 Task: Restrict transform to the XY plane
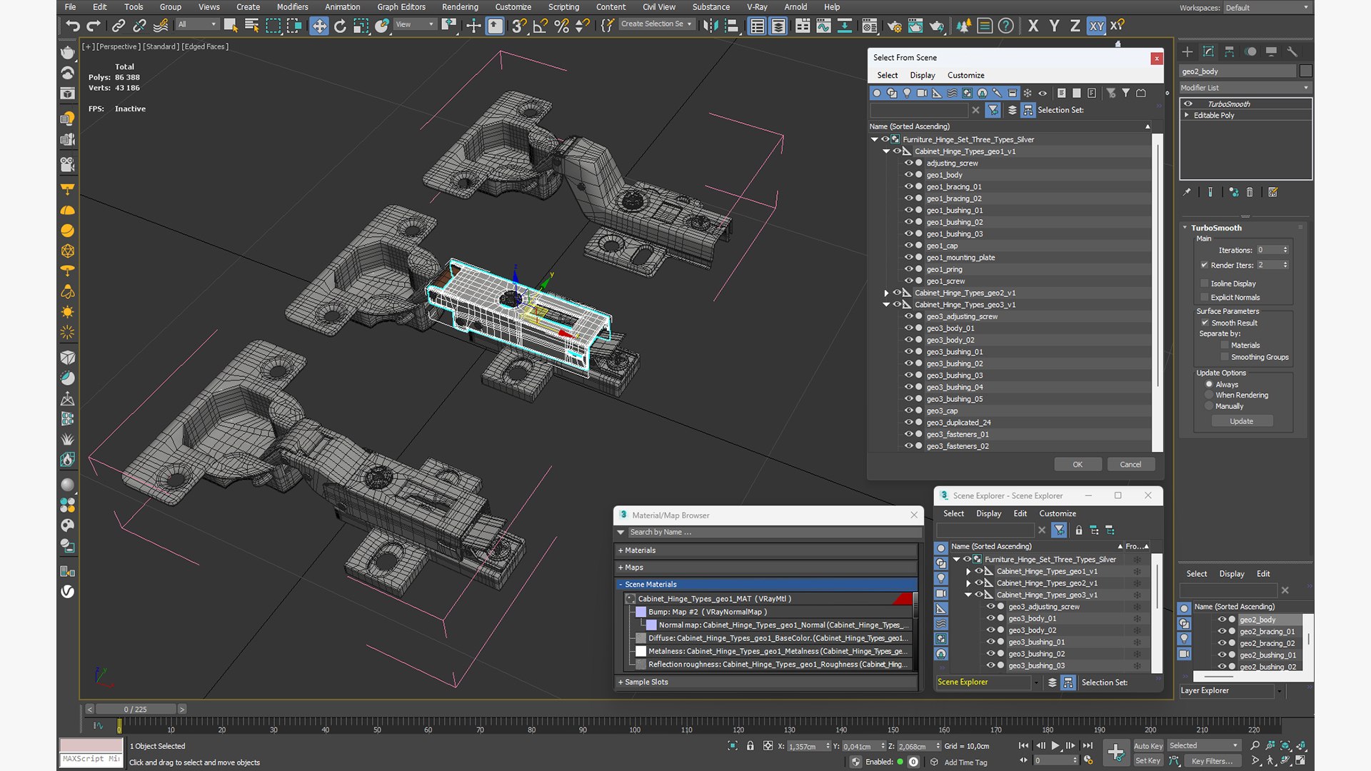(1096, 26)
